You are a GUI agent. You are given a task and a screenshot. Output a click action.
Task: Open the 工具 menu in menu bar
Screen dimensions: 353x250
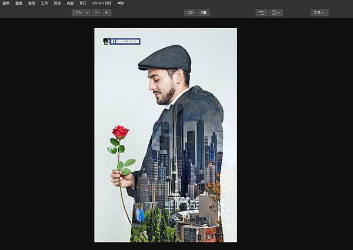click(x=44, y=3)
